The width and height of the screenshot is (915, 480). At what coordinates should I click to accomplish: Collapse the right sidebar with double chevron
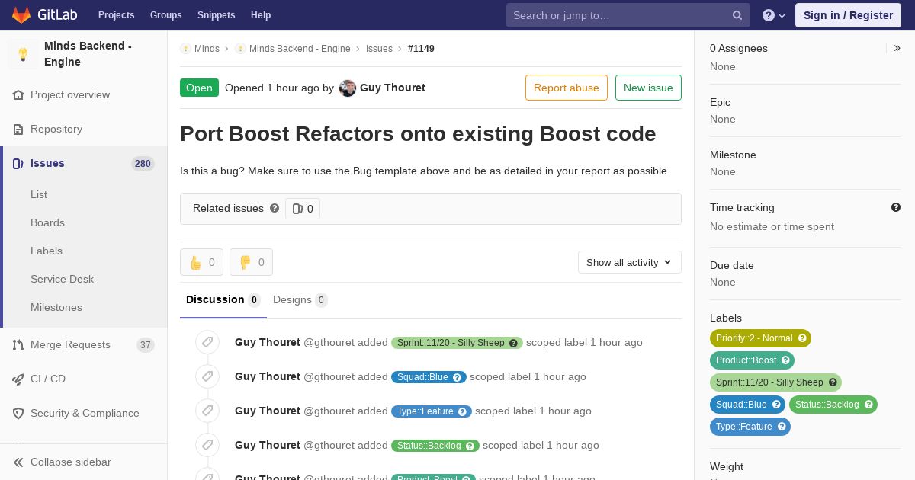pos(897,48)
